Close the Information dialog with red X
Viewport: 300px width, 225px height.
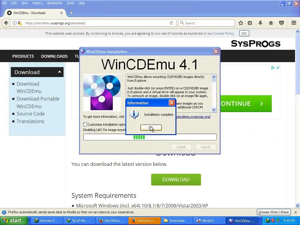pyautogui.click(x=172, y=103)
